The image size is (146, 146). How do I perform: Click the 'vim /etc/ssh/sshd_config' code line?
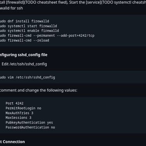[28, 77]
